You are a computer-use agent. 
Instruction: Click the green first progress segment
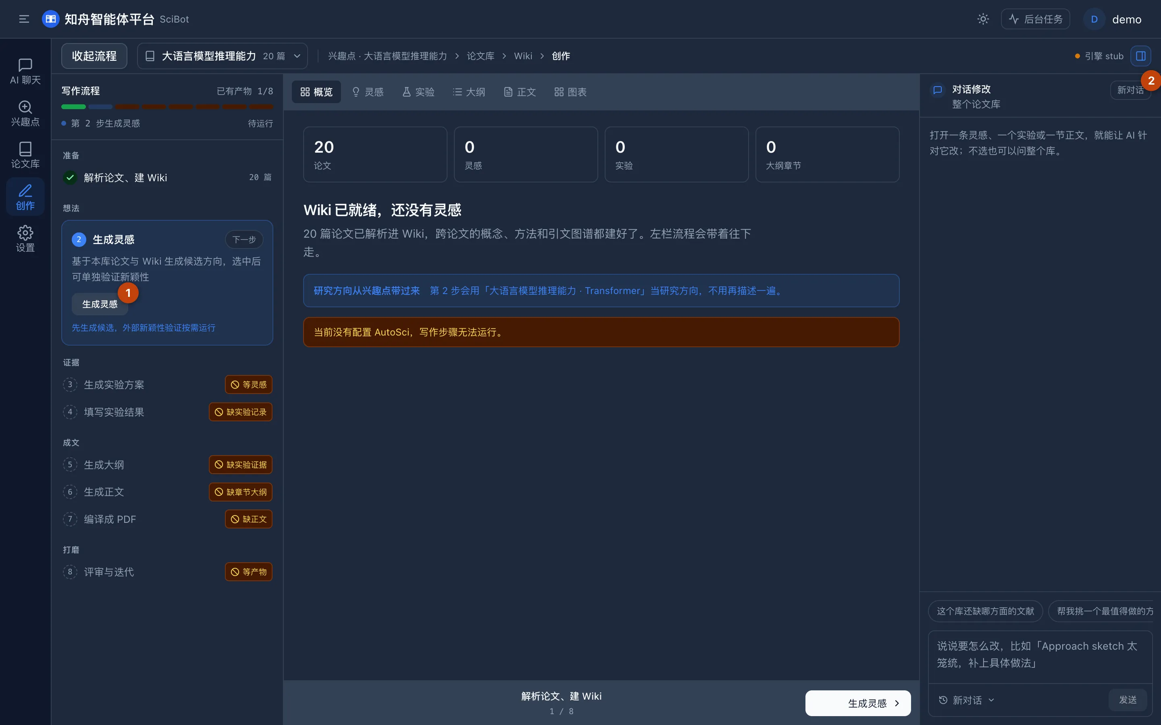click(x=73, y=106)
